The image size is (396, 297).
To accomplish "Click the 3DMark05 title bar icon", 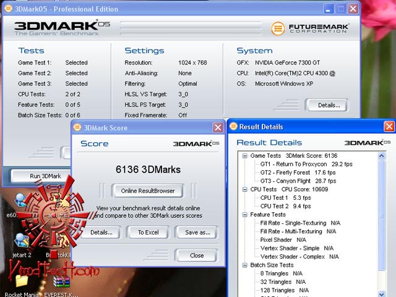I will pyautogui.click(x=8, y=9).
